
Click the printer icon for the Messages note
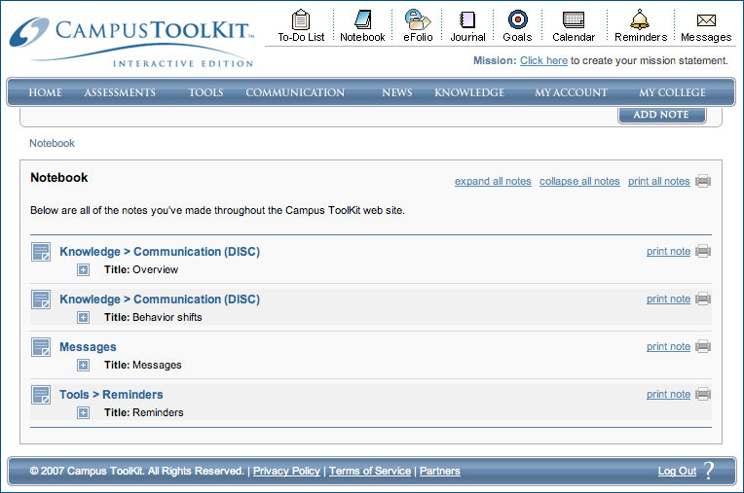point(703,346)
